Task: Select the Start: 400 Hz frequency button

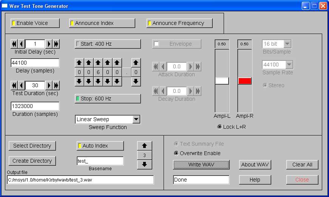Action: pos(108,44)
